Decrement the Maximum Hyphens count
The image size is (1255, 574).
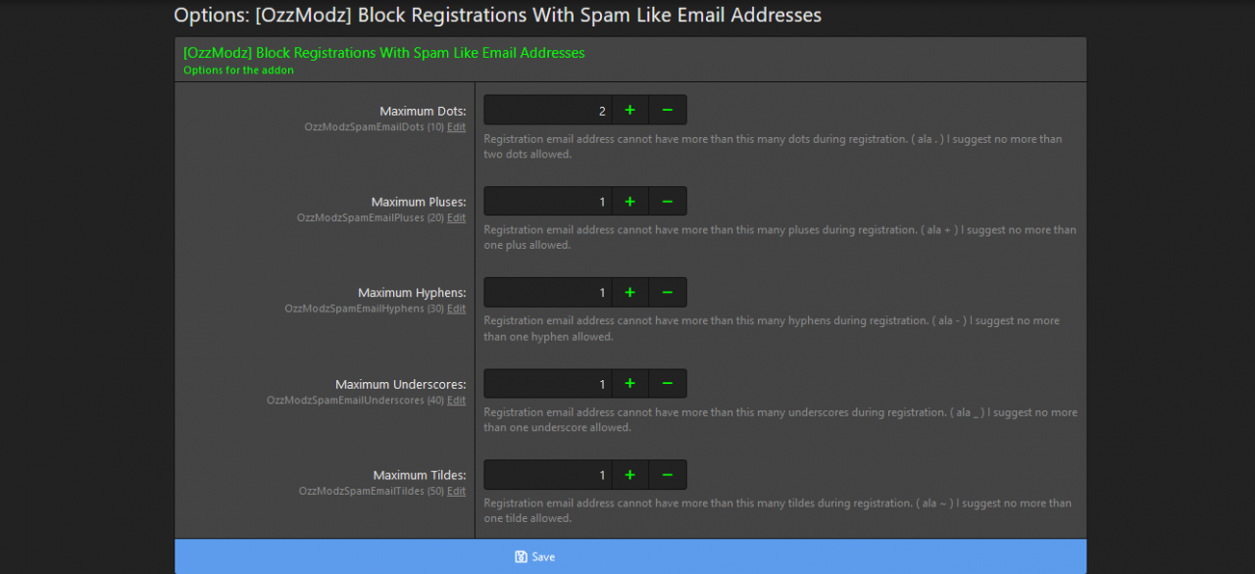[667, 293]
